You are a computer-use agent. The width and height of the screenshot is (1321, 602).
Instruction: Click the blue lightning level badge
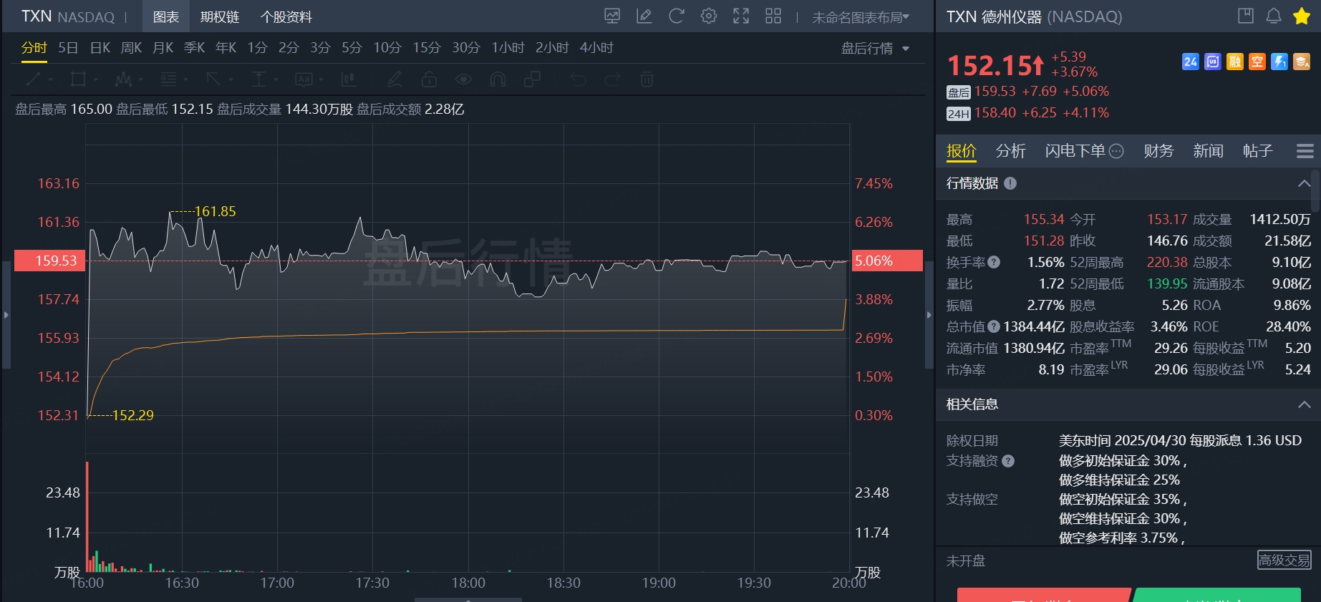[x=1279, y=62]
